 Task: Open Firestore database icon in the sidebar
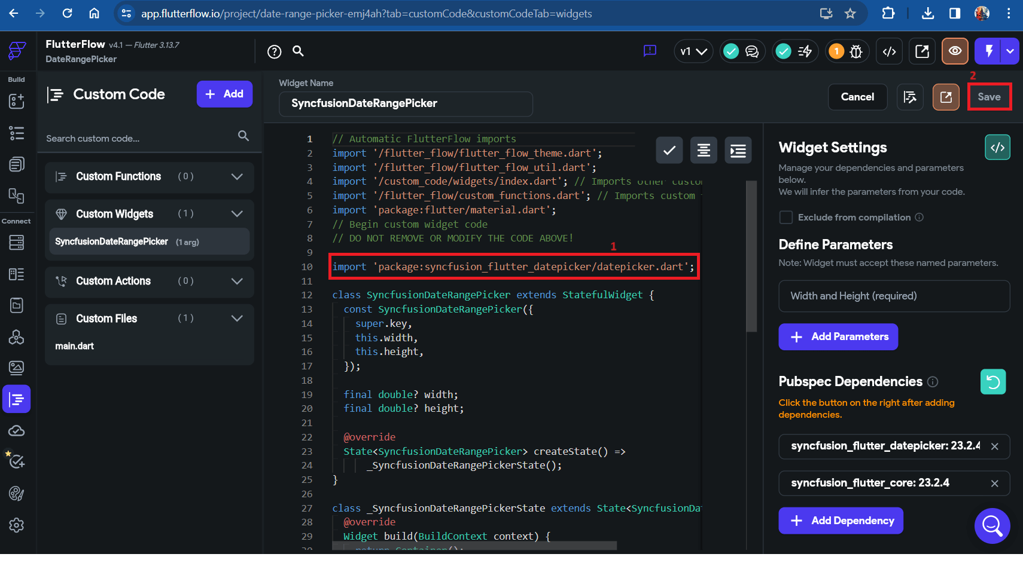(x=17, y=242)
